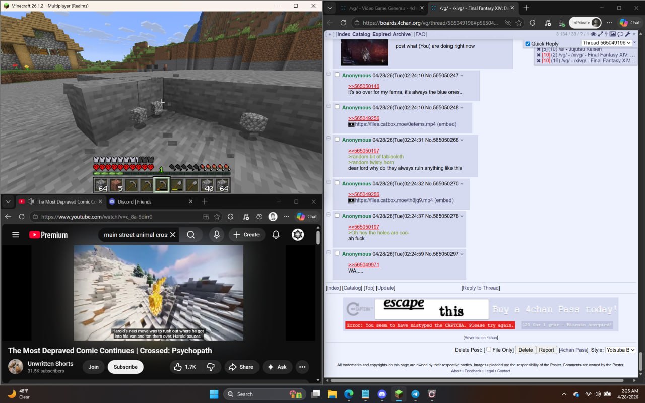Open post menu arrow for No.565050268
Image resolution: width=645 pixels, height=403 pixels.
[462, 140]
